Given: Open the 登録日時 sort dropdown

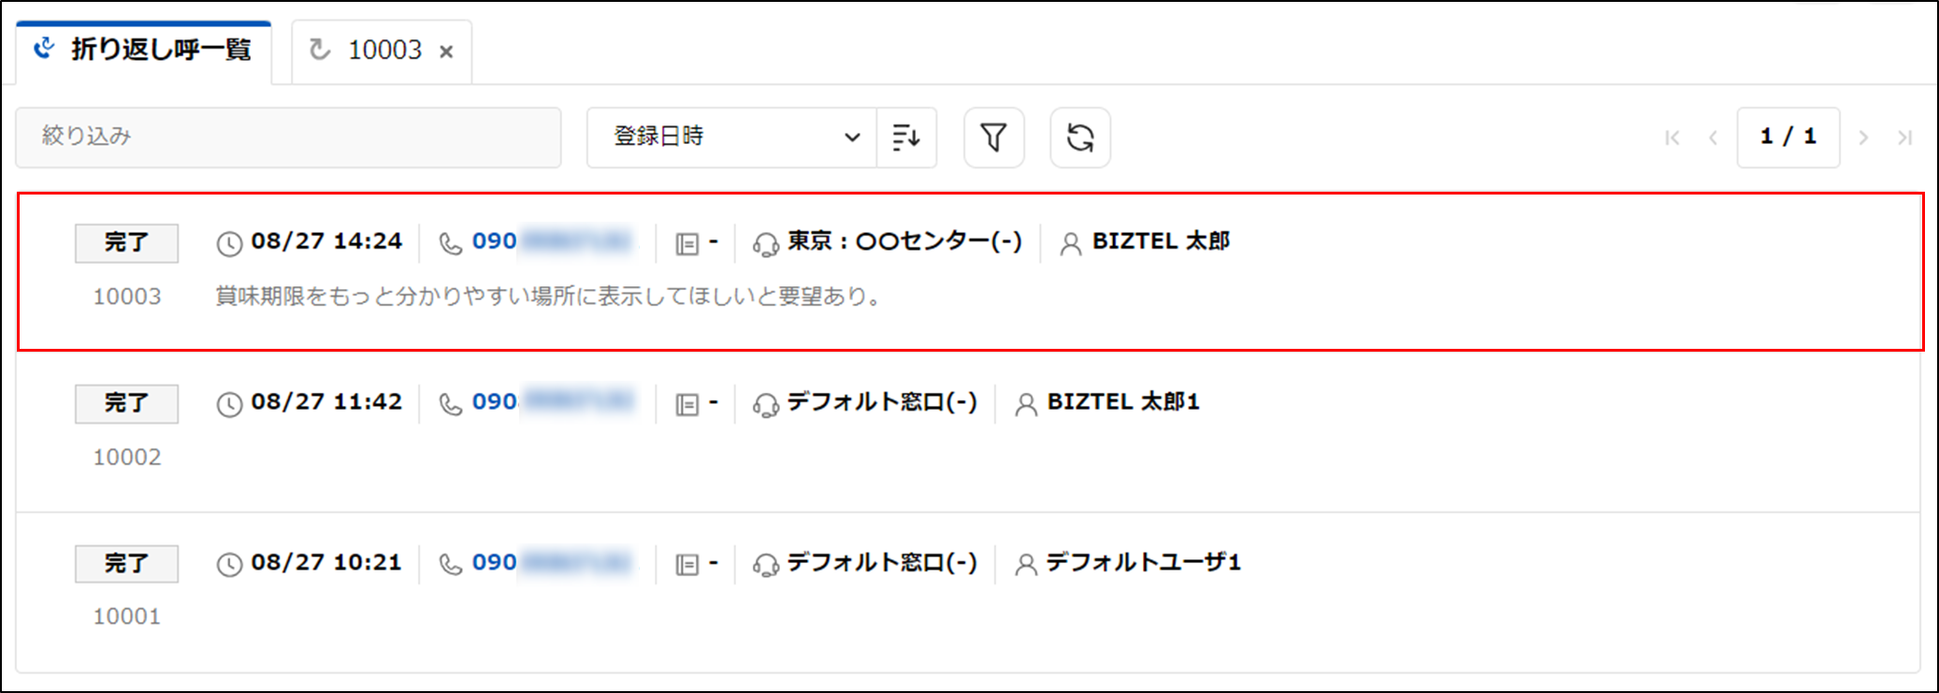Looking at the screenshot, I should point(731,137).
